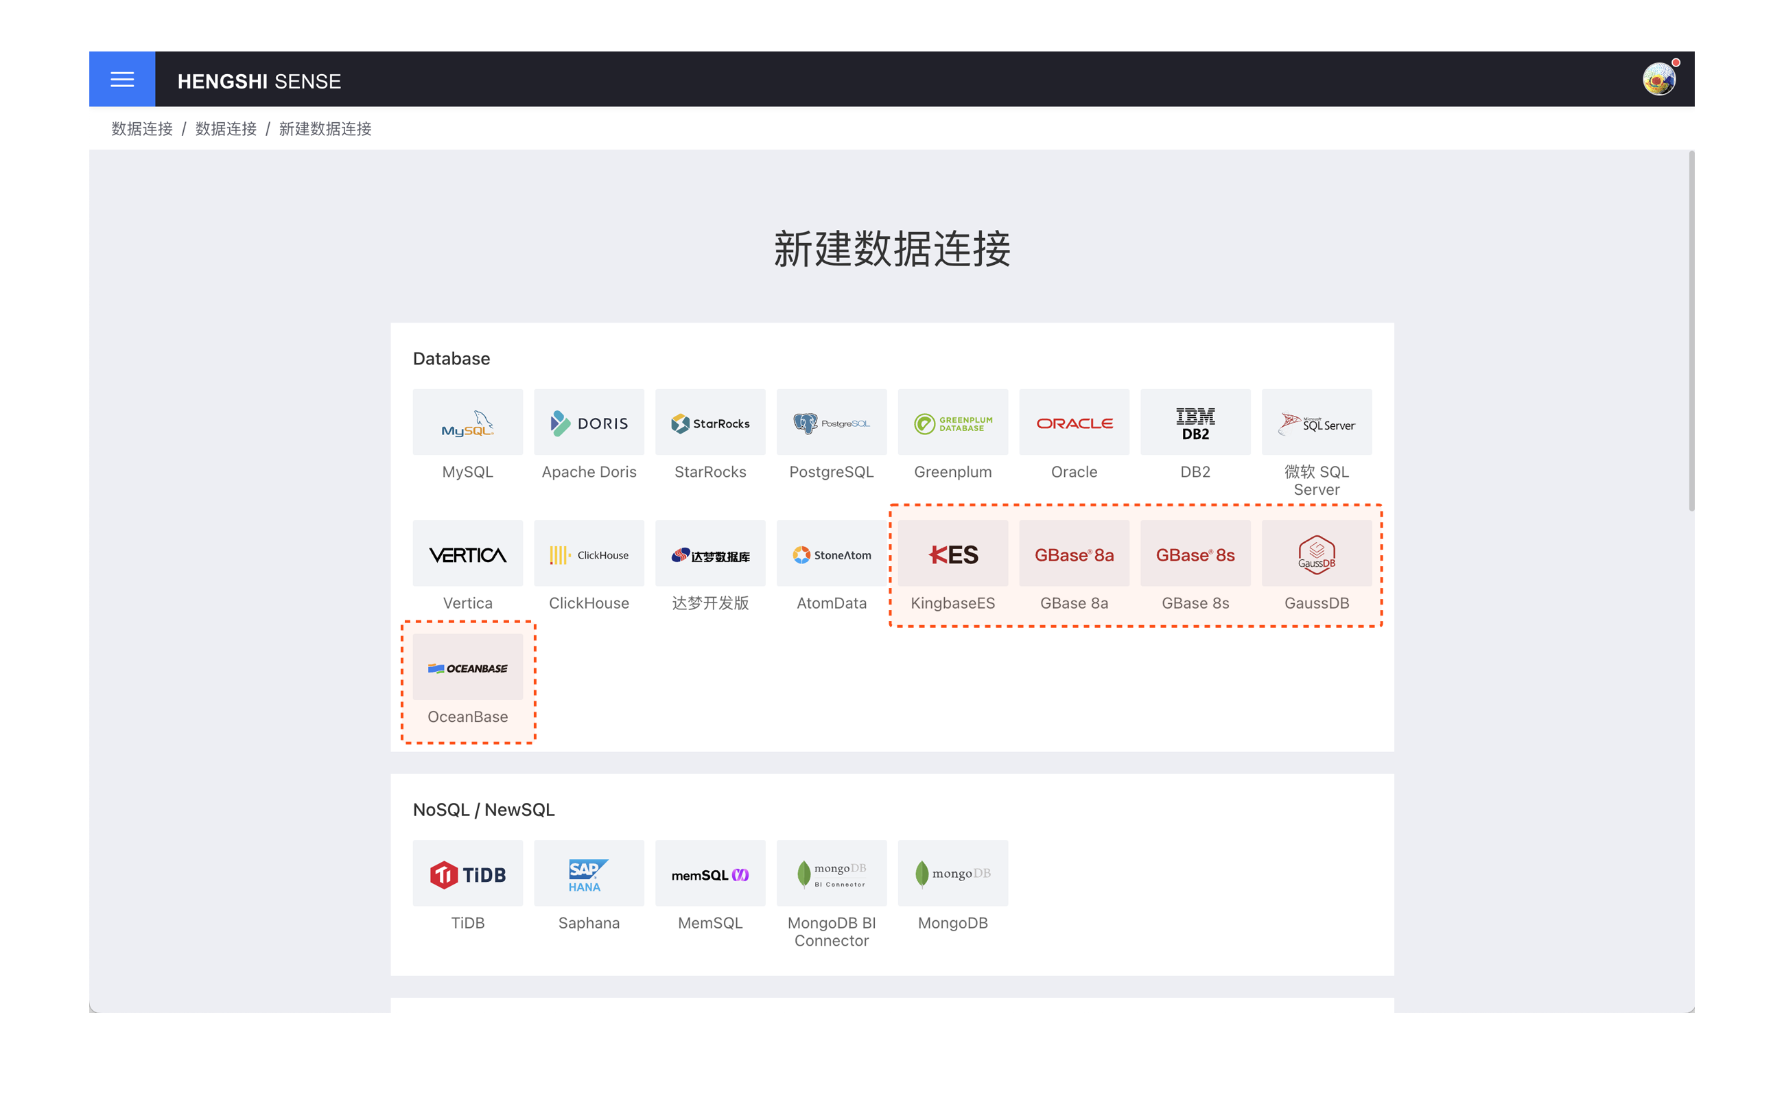Click the page vertical scrollbar
1784x1098 pixels.
click(1691, 331)
